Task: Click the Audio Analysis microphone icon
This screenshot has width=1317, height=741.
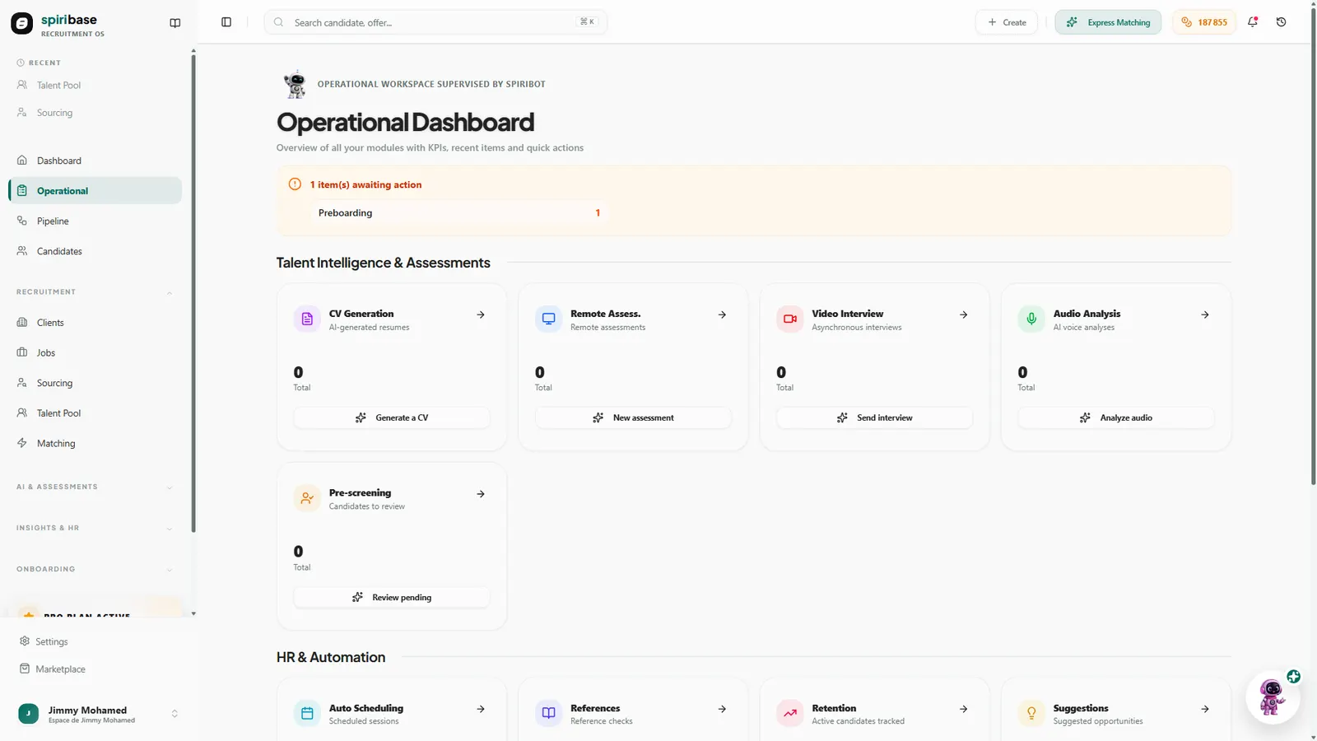Action: click(x=1031, y=319)
